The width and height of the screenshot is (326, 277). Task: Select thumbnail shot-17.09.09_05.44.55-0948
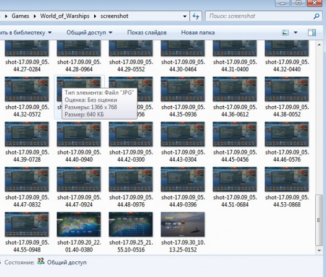coord(27,224)
